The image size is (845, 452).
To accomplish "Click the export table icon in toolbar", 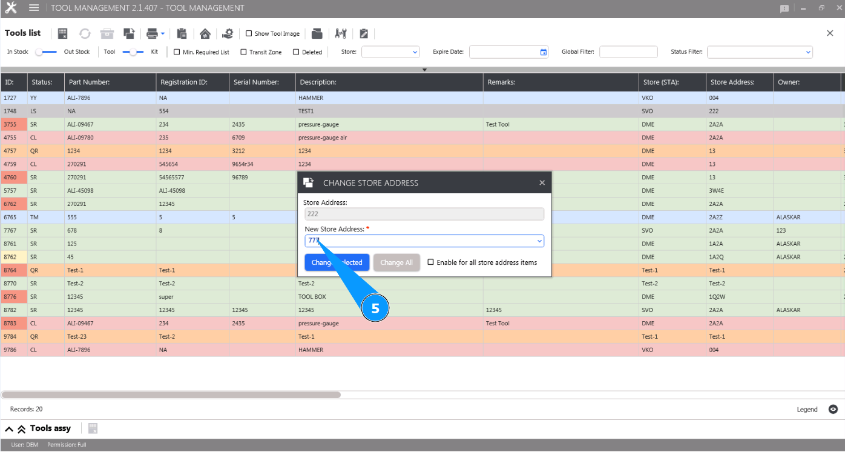I will pos(63,33).
